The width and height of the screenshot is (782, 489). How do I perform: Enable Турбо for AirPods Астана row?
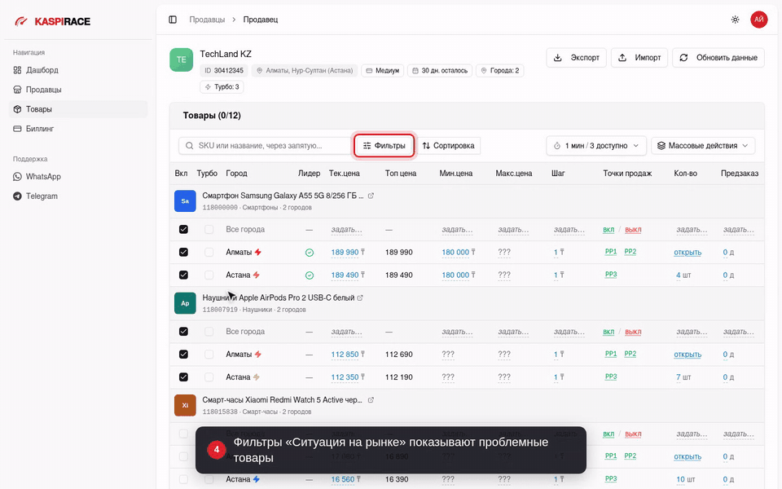[x=209, y=377]
